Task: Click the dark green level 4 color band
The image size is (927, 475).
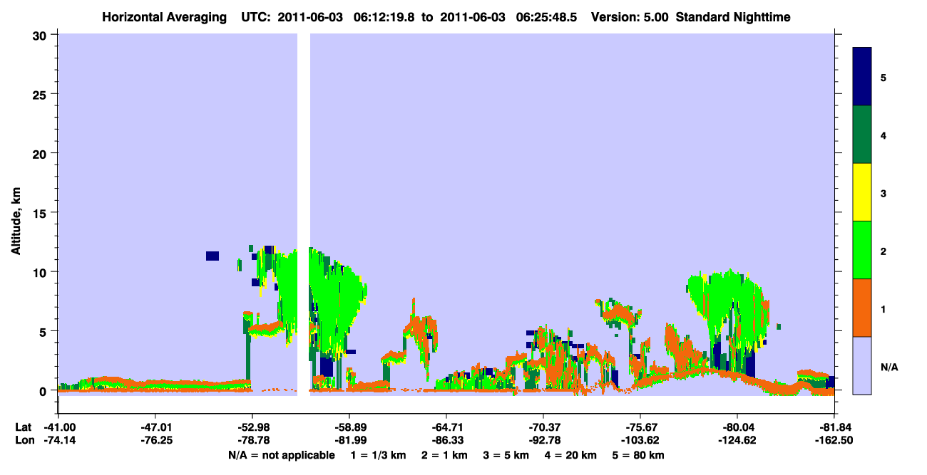Action: click(862, 135)
